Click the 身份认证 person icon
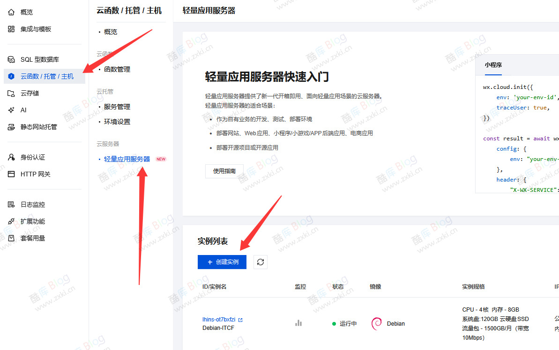This screenshot has width=559, height=350. (11, 157)
